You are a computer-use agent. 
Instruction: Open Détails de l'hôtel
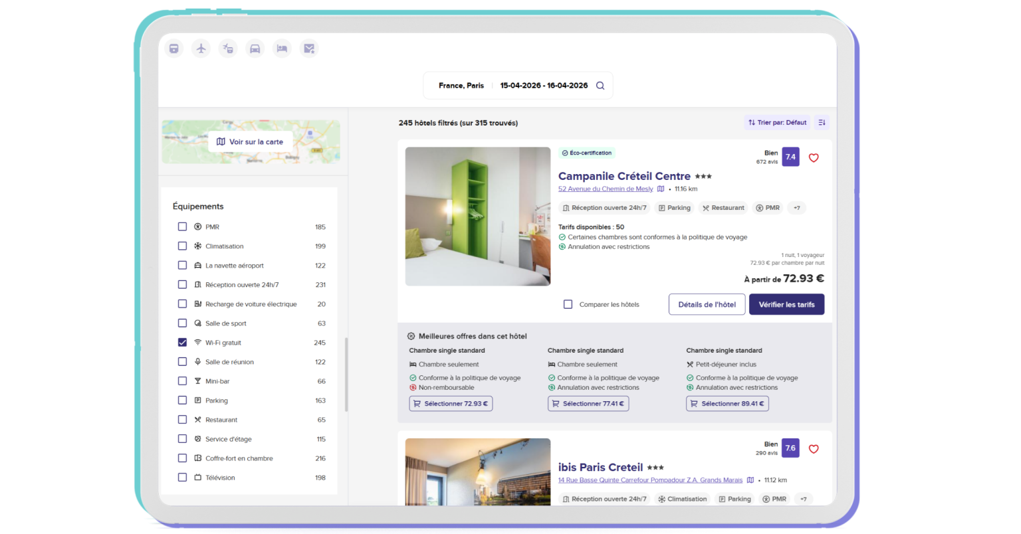707,305
